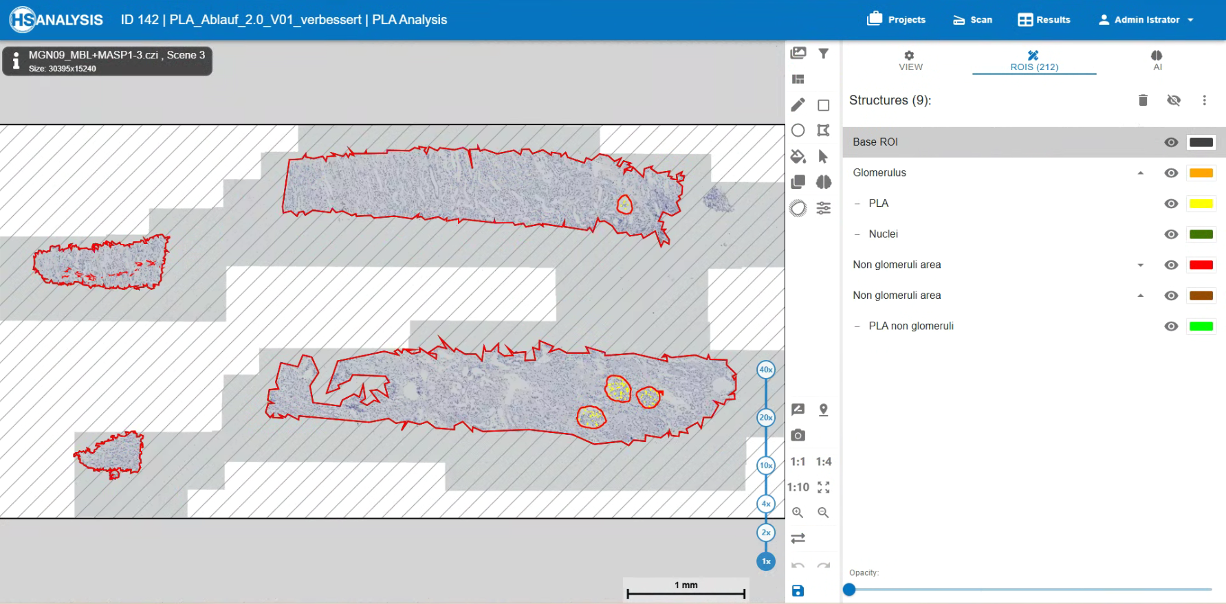Screen dimensions: 1226x604
Task: Go to the Projects page
Action: click(x=897, y=20)
